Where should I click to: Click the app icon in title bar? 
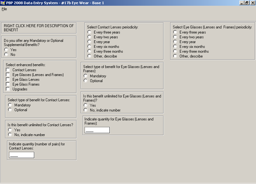click(3, 3)
